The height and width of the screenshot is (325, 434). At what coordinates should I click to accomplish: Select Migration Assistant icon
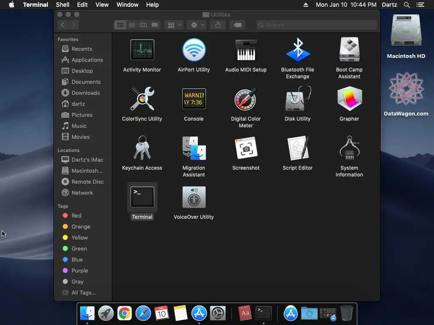(194, 148)
